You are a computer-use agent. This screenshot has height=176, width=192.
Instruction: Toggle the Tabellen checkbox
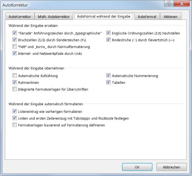108,82
